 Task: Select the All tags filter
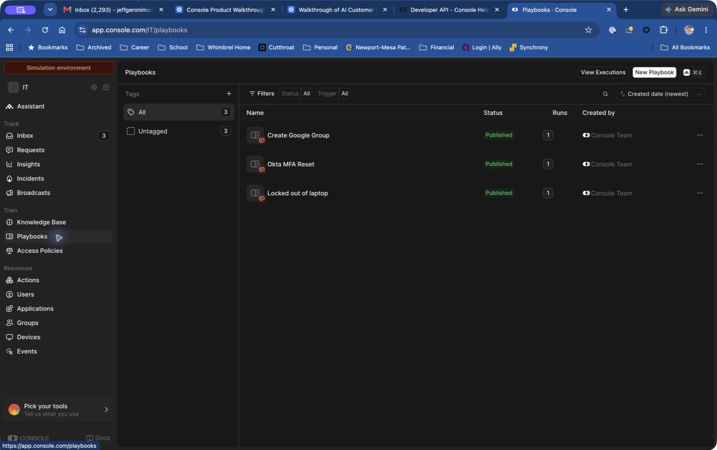tap(179, 112)
